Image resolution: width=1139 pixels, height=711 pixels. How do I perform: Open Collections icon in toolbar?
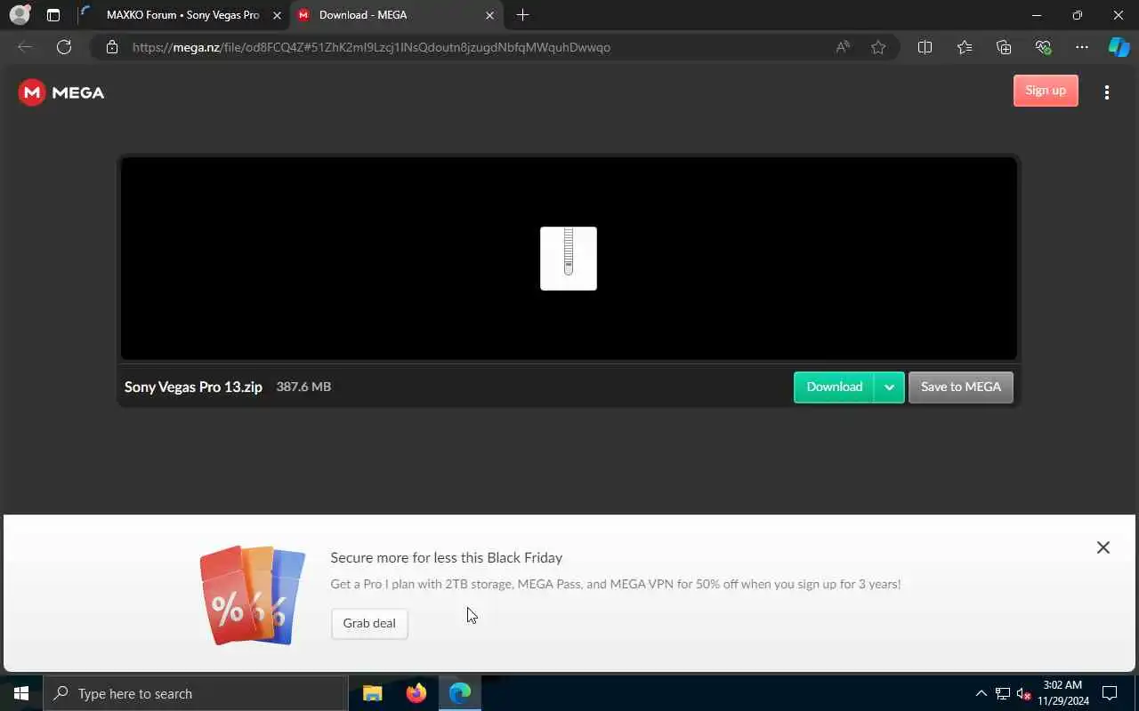pos(1004,47)
